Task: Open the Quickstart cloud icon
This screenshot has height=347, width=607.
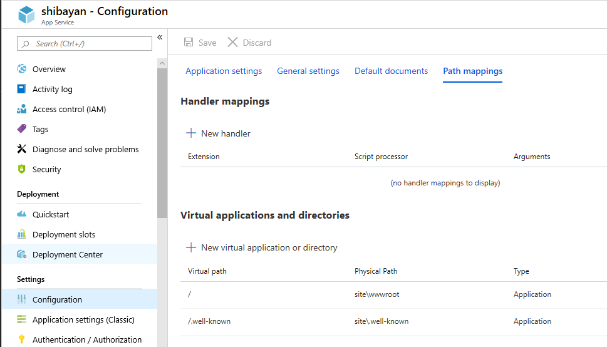Action: tap(22, 214)
